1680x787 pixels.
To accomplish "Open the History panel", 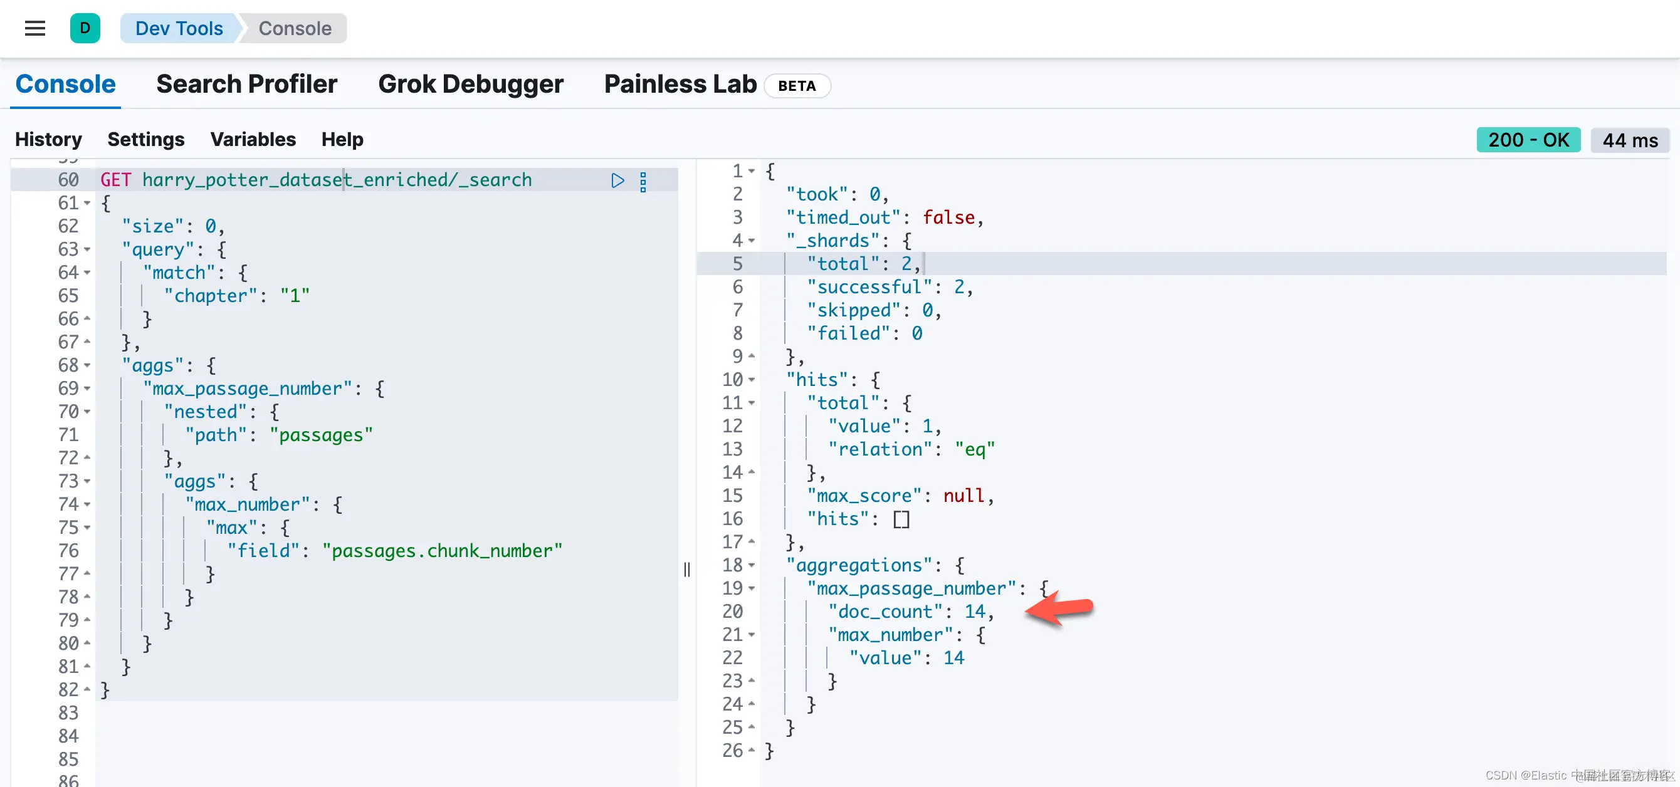I will 48,139.
